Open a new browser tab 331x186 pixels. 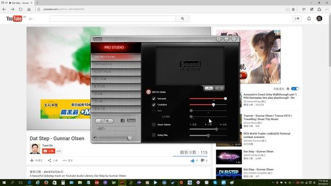(37, 3)
